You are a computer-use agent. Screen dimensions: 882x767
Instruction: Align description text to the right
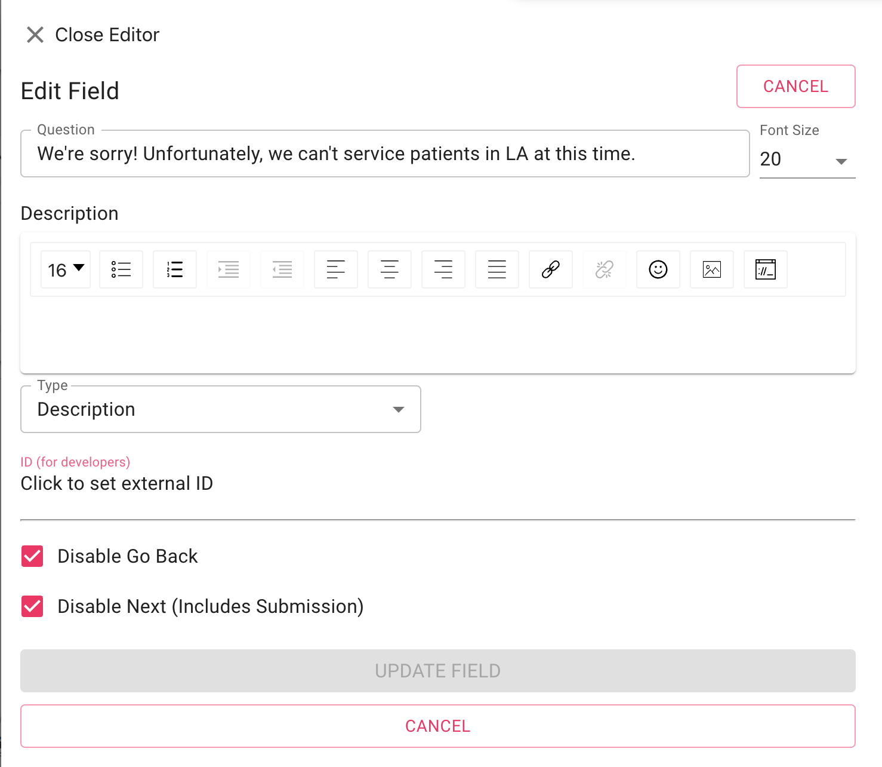click(443, 269)
